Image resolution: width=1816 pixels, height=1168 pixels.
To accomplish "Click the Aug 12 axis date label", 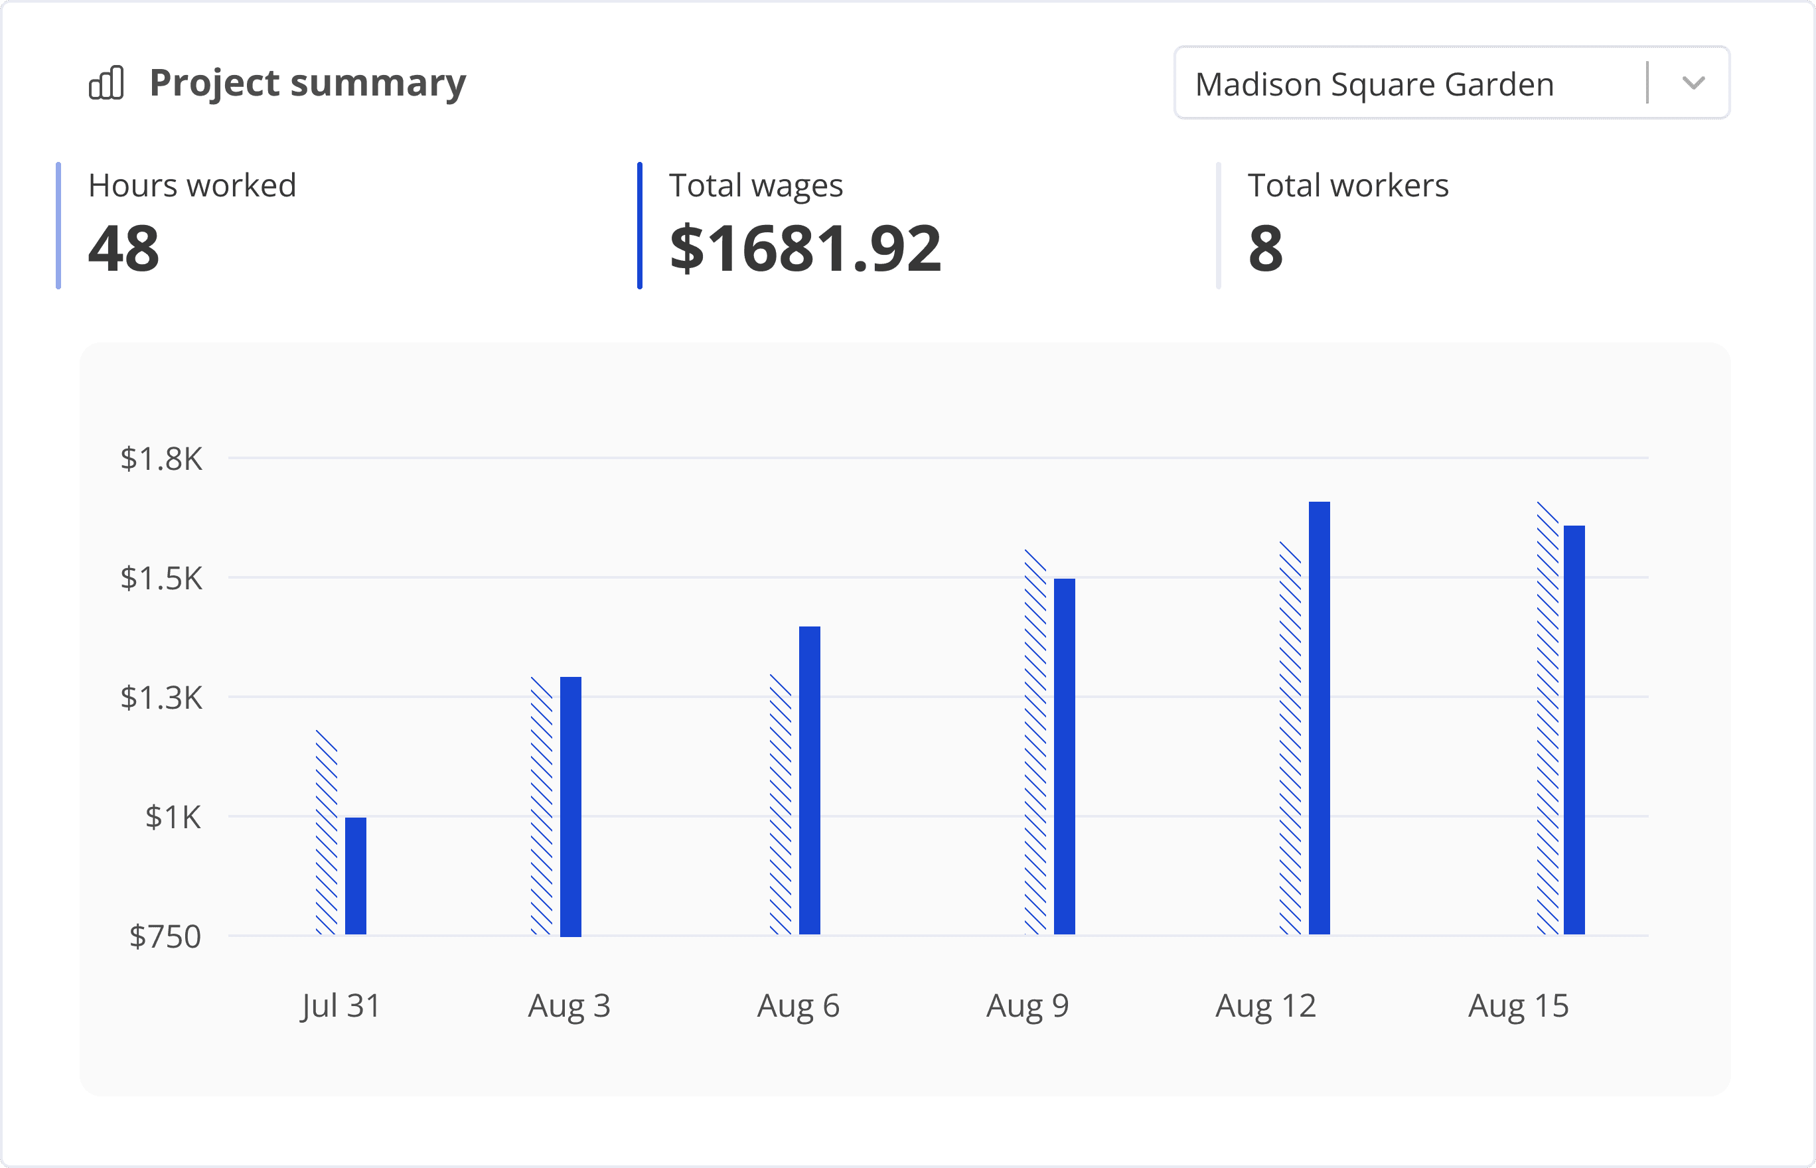I will pos(1265,1005).
